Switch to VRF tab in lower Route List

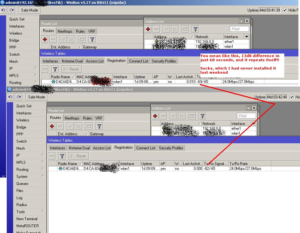pyautogui.click(x=99, y=118)
